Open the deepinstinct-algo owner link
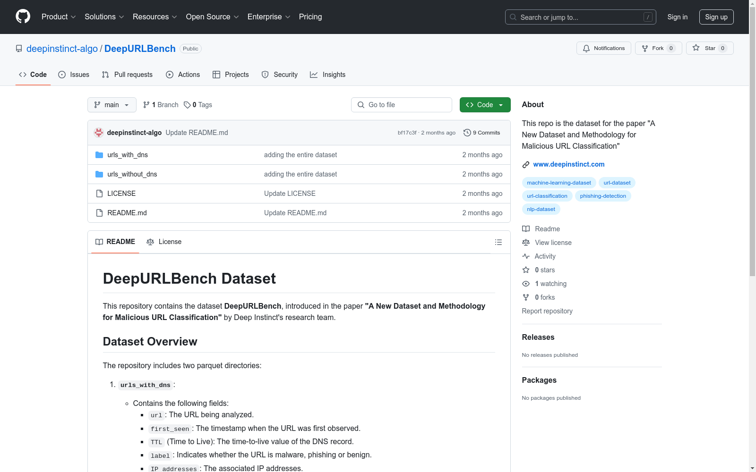 (62, 49)
